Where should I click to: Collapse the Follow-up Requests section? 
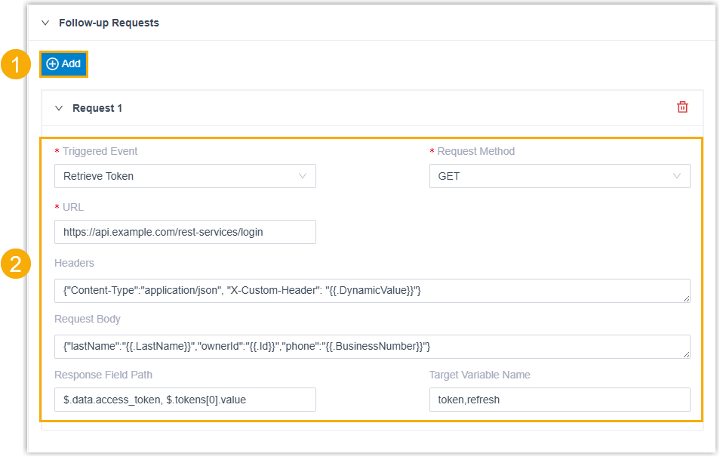45,23
